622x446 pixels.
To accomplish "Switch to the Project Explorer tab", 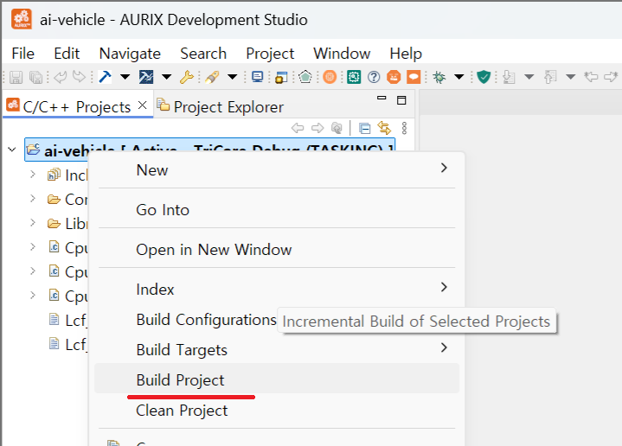I will (228, 107).
